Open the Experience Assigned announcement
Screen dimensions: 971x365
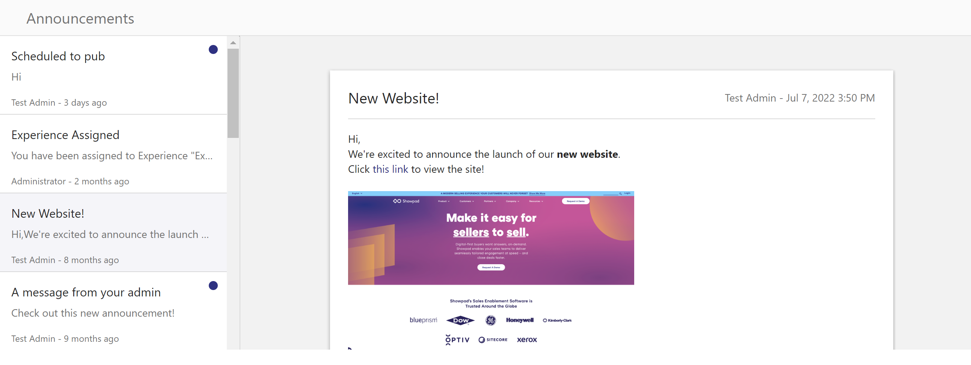click(x=113, y=154)
